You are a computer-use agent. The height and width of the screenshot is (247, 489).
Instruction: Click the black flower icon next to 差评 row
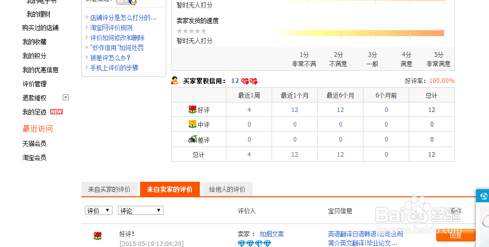pyautogui.click(x=192, y=139)
